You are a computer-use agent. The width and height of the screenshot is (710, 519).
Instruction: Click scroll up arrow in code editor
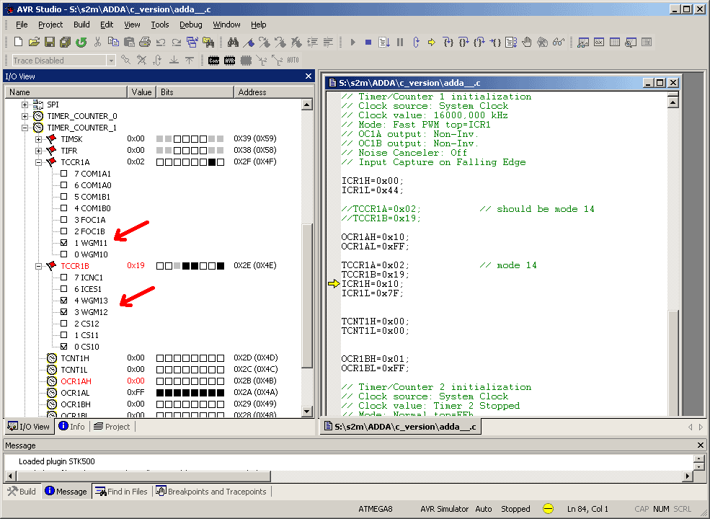[673, 103]
